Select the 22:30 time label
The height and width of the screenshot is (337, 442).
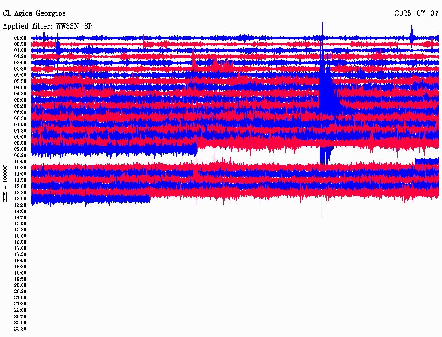point(20,316)
